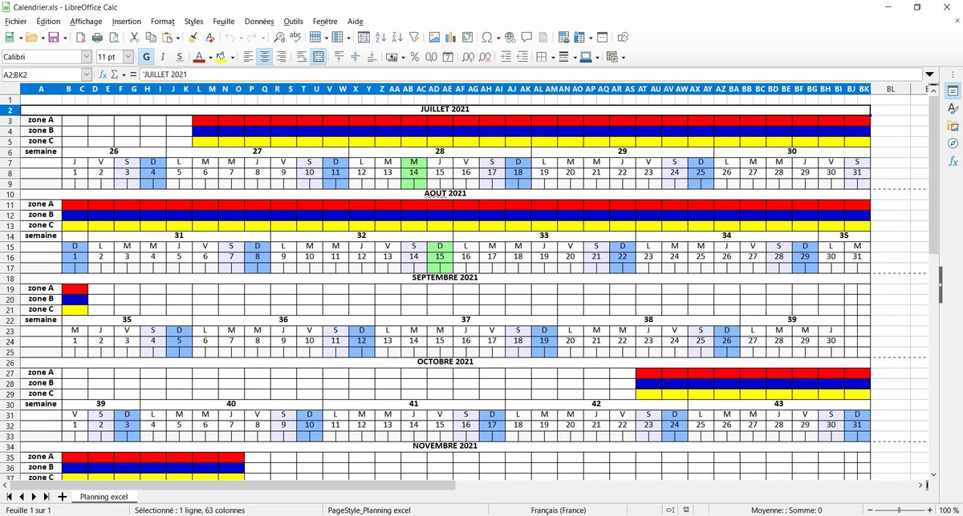This screenshot has height=516, width=963.
Task: Insert special character Omega icon
Action: [x=486, y=37]
